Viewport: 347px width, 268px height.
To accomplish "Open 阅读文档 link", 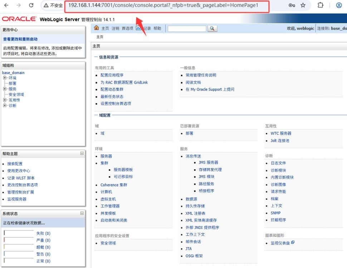I will [193, 82].
